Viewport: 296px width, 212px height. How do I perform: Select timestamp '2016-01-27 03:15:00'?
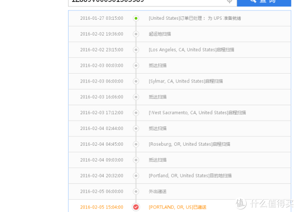[102, 18]
